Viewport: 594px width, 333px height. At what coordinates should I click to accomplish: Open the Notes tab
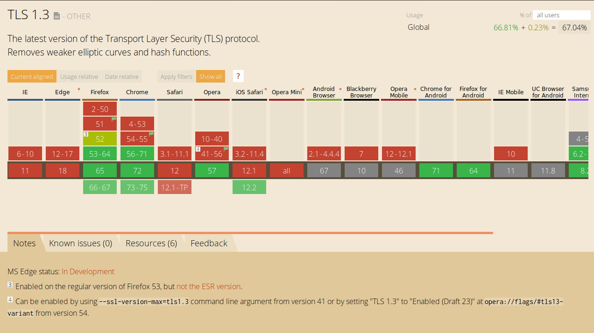24,243
